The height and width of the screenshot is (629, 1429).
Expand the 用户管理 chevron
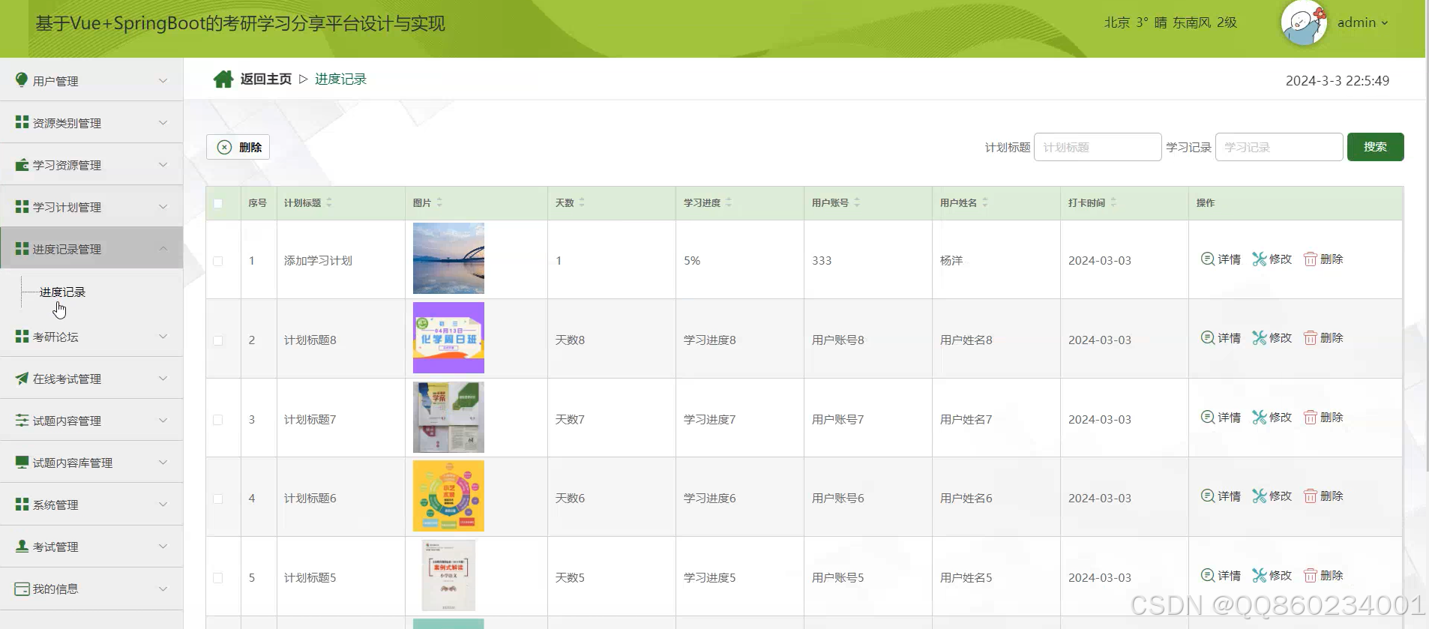(x=163, y=80)
